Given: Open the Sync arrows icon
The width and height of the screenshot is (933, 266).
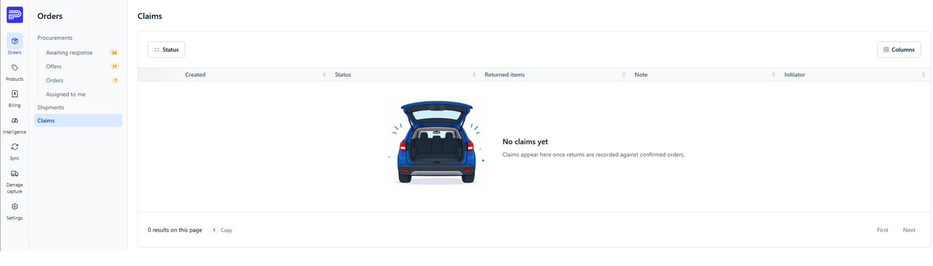Looking at the screenshot, I should point(15,147).
